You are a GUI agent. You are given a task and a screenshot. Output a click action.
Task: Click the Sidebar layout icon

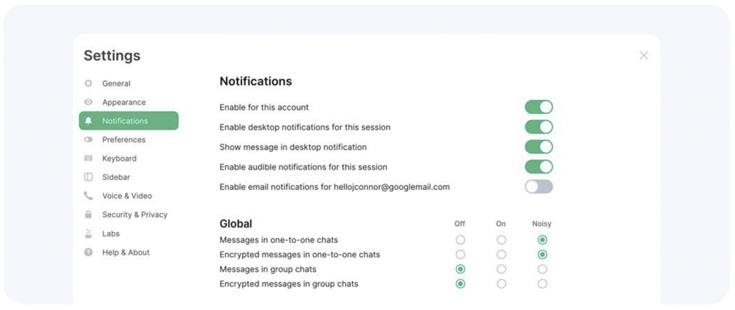click(x=88, y=177)
